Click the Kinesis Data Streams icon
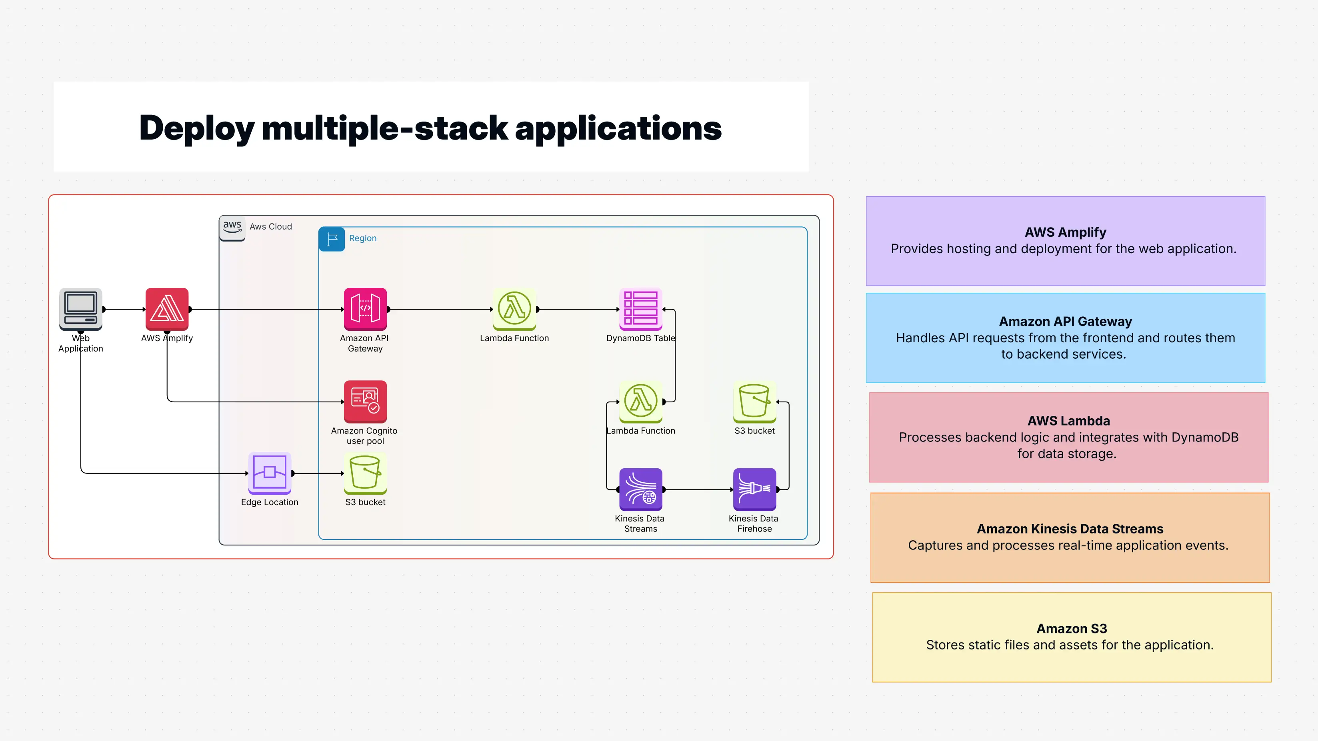1318x741 pixels. [640, 489]
